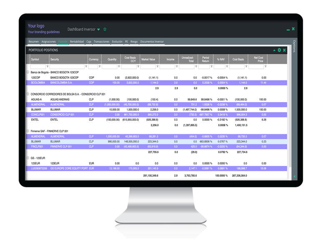Viewport: 320px width, 240px height.
Task: Select the Posición tab
Action: point(63,42)
